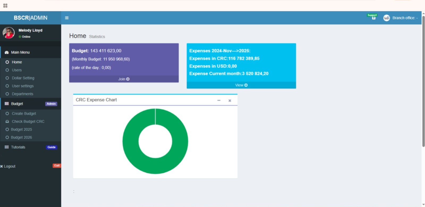Close the CRC Expense Chart panel
425x207 pixels.
[230, 100]
